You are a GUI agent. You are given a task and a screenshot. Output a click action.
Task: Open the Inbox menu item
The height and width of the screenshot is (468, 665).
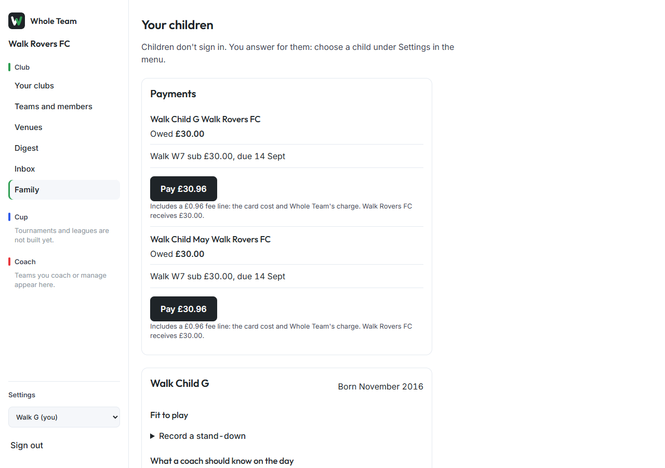pyautogui.click(x=25, y=169)
